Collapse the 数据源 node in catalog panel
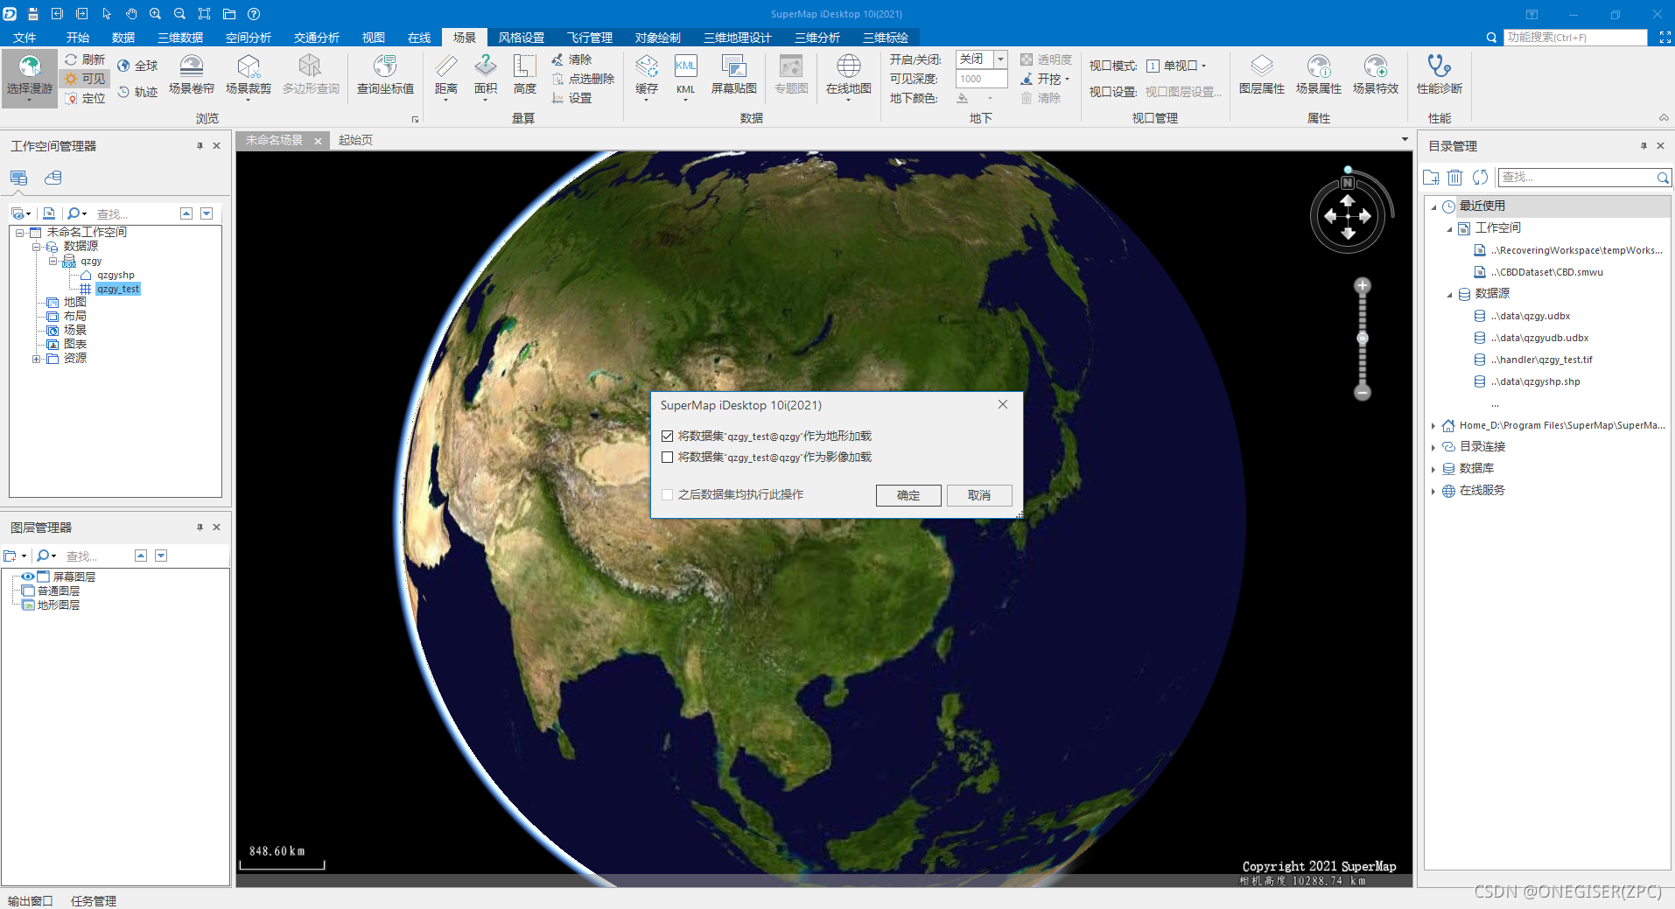Screen dimensions: 1675x909 click(x=1449, y=294)
